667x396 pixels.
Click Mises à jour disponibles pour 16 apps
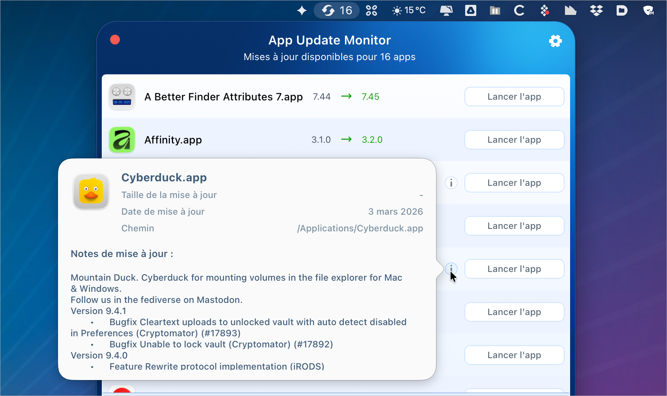329,57
